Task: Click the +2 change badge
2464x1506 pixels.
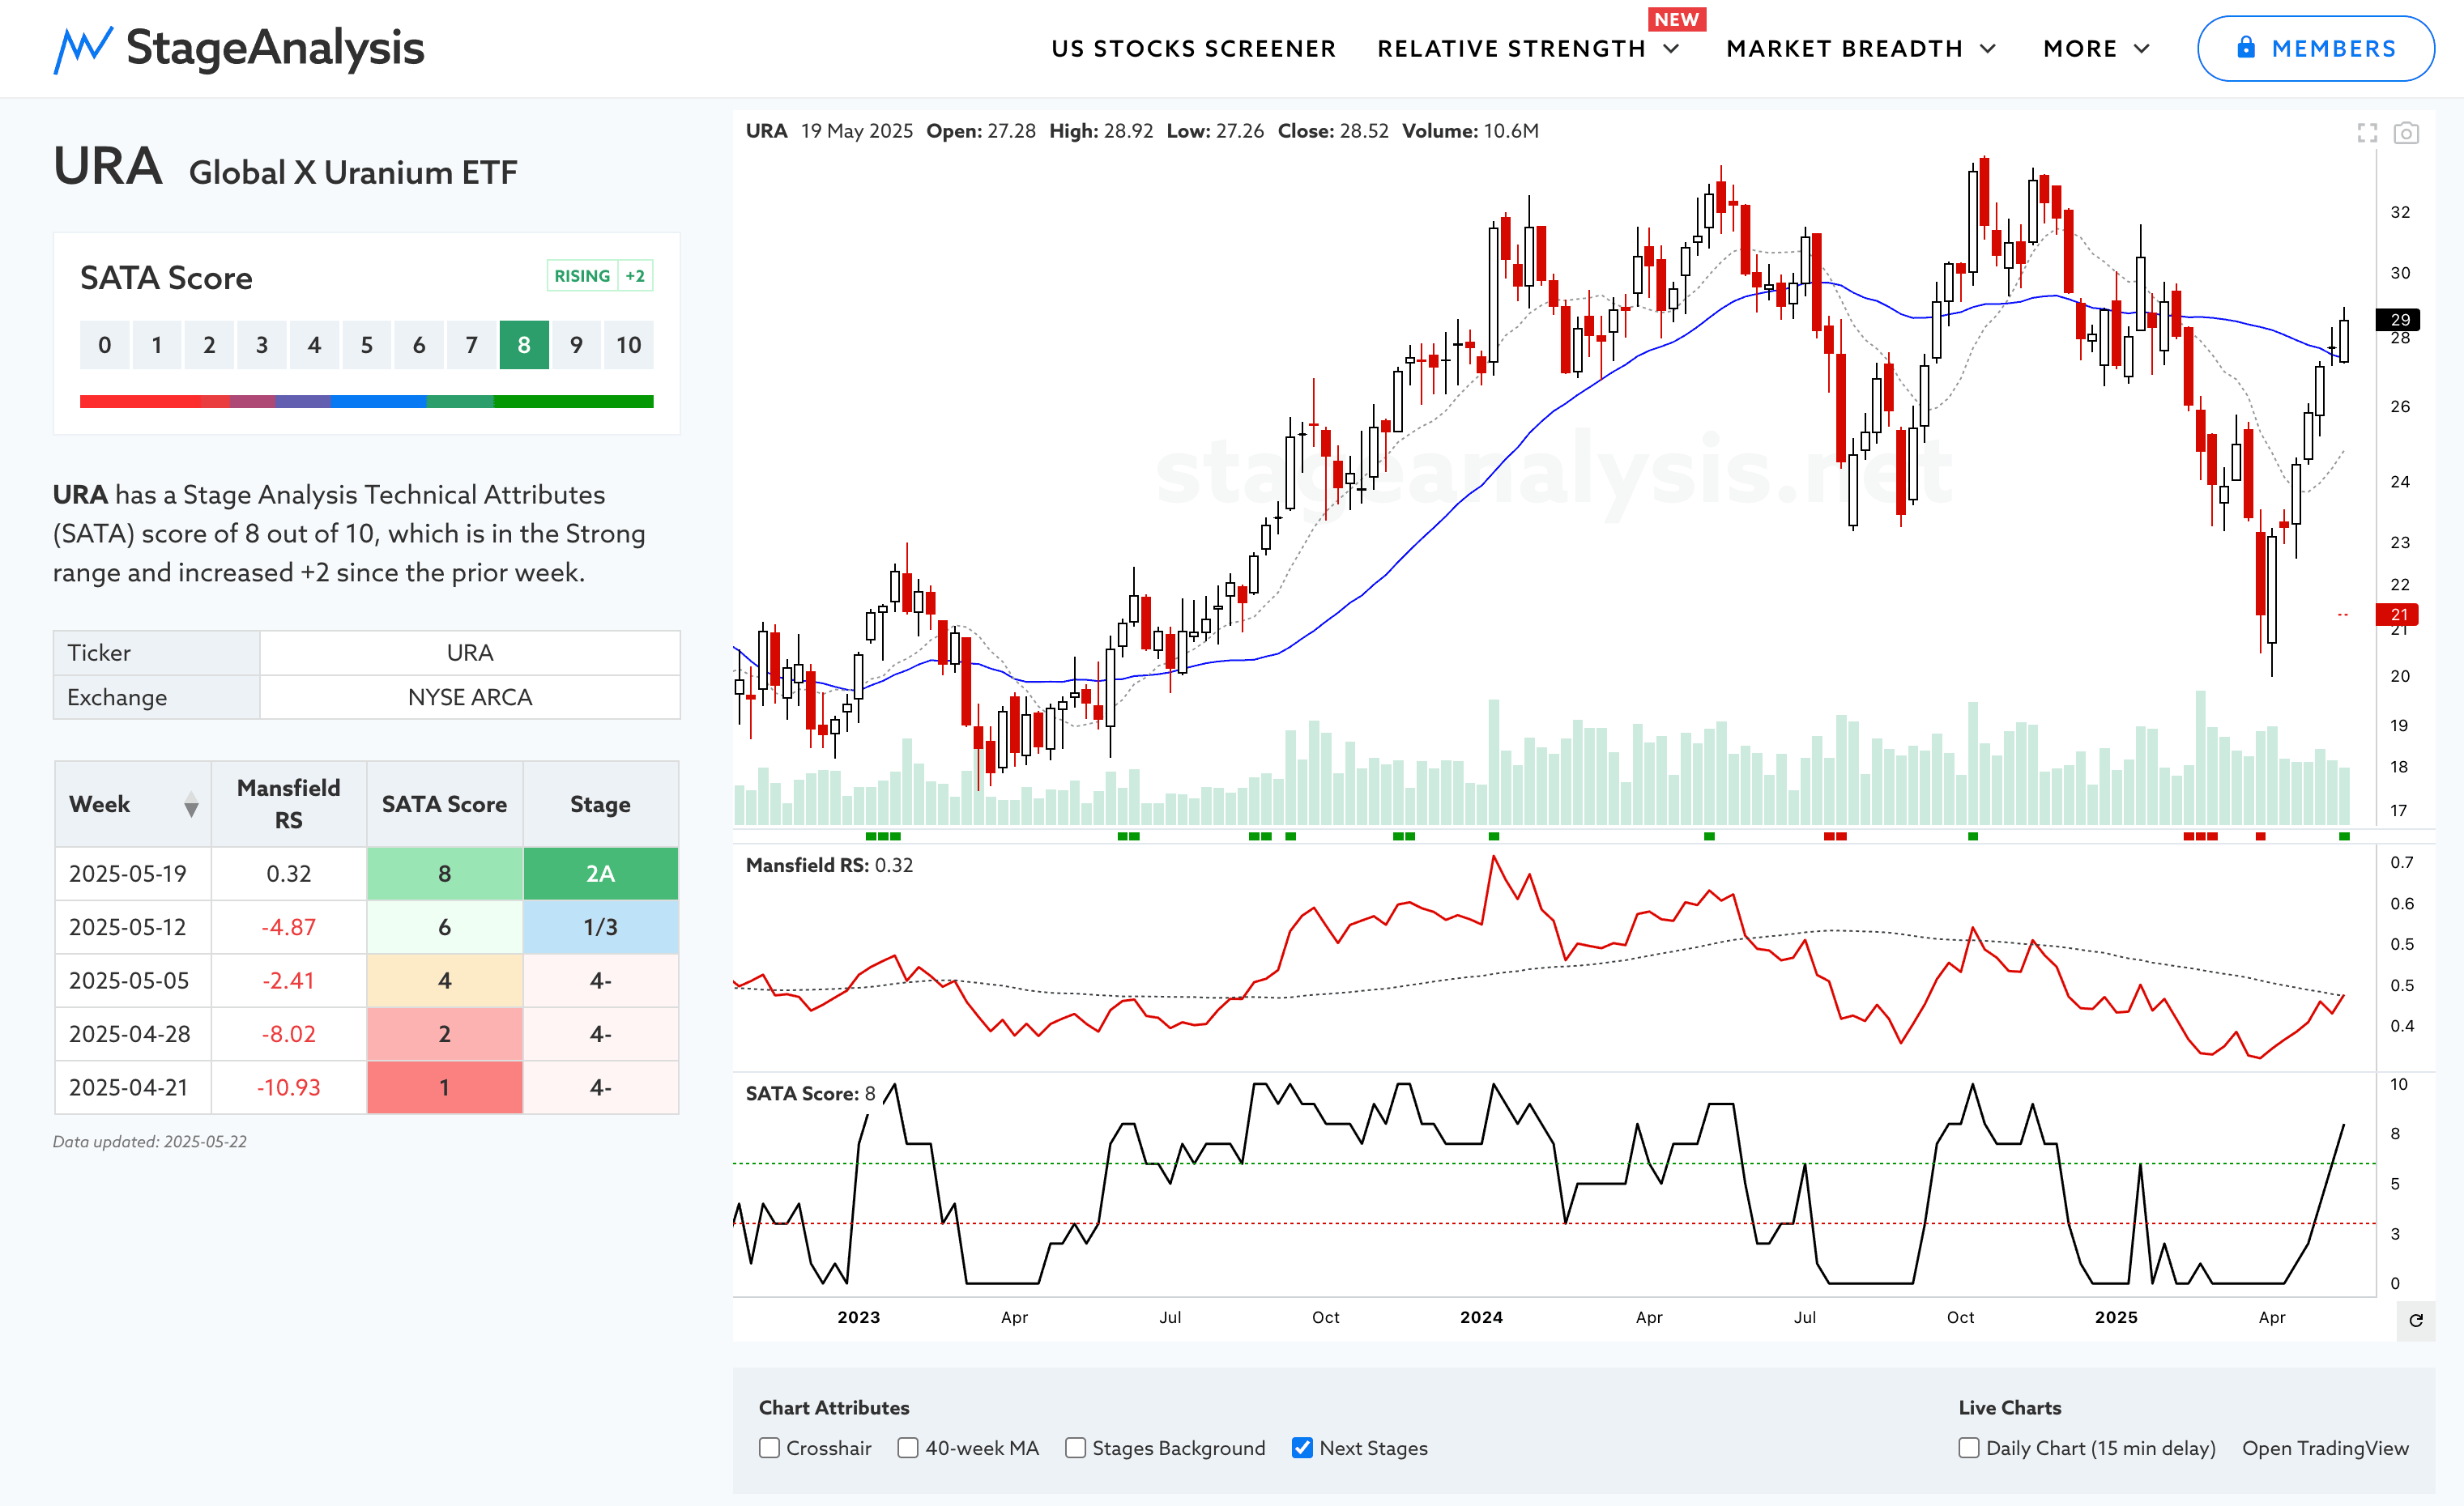Action: [x=635, y=276]
